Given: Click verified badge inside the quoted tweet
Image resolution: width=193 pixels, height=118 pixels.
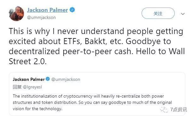Looking at the screenshot, I should [48, 79].
